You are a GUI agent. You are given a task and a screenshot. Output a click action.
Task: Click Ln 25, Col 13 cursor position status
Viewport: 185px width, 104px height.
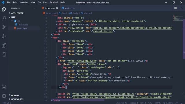point(121,103)
